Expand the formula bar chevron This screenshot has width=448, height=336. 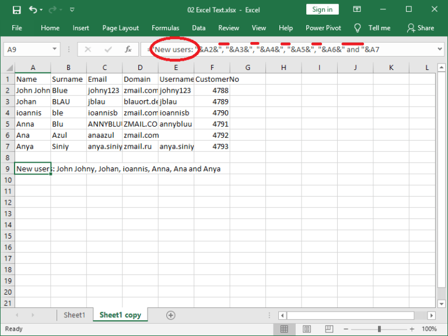[x=440, y=49]
